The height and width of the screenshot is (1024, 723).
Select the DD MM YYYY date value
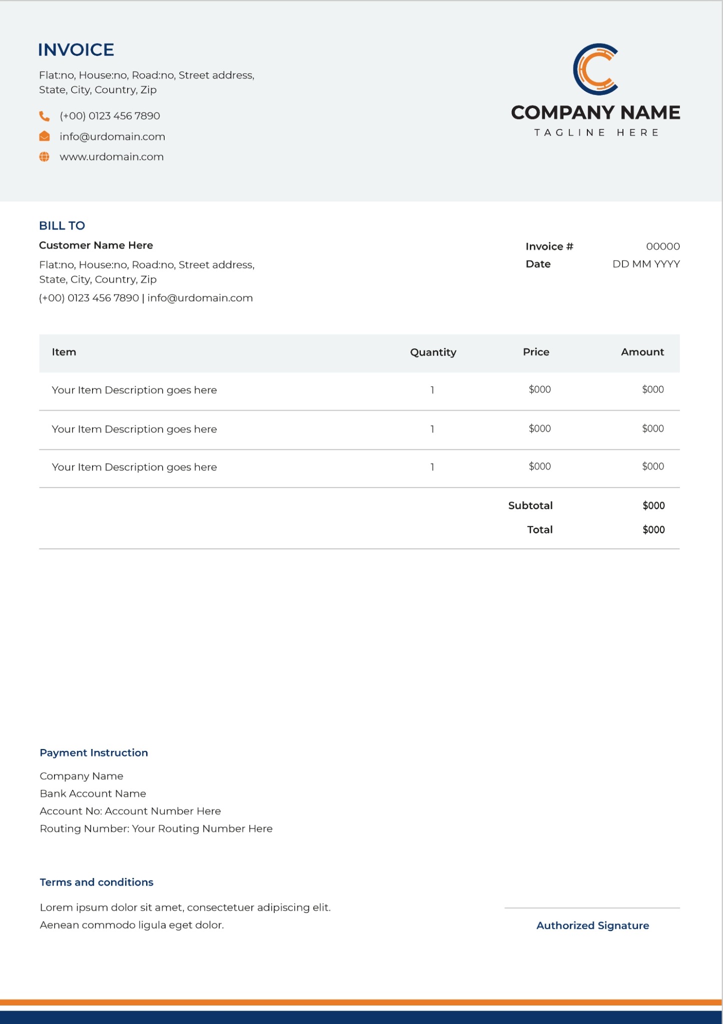(x=646, y=264)
